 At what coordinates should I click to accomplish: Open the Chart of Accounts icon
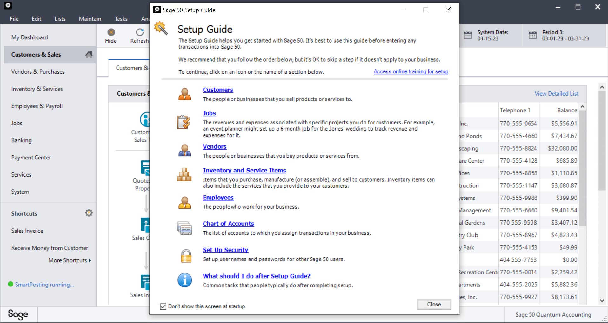[x=184, y=228]
